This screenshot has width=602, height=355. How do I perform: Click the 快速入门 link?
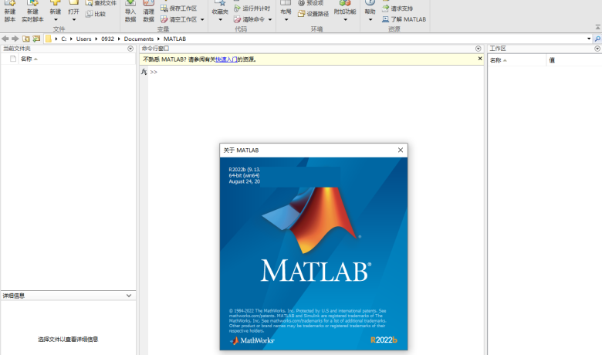tap(226, 59)
